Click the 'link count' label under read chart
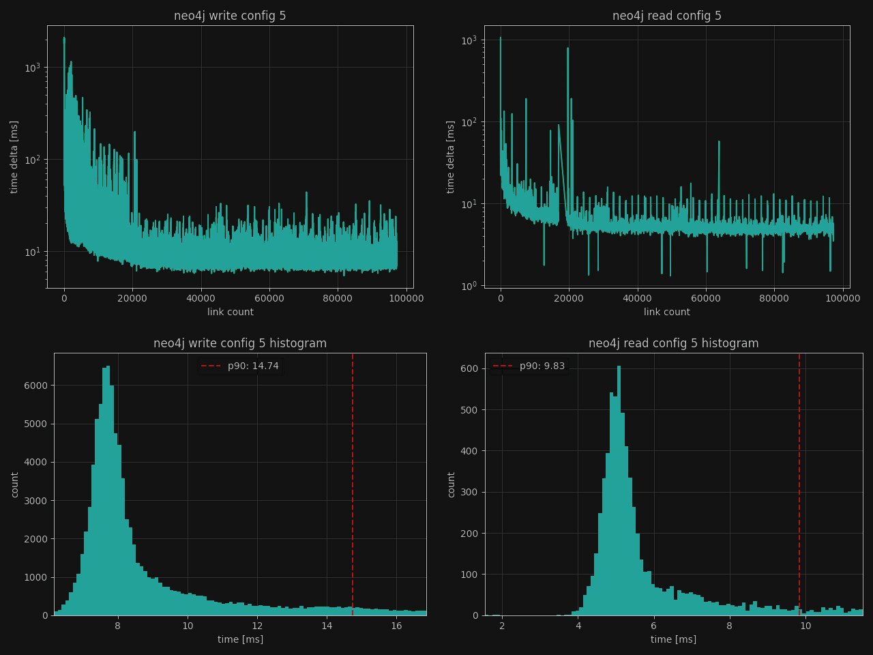This screenshot has height=655, width=873. tap(667, 312)
